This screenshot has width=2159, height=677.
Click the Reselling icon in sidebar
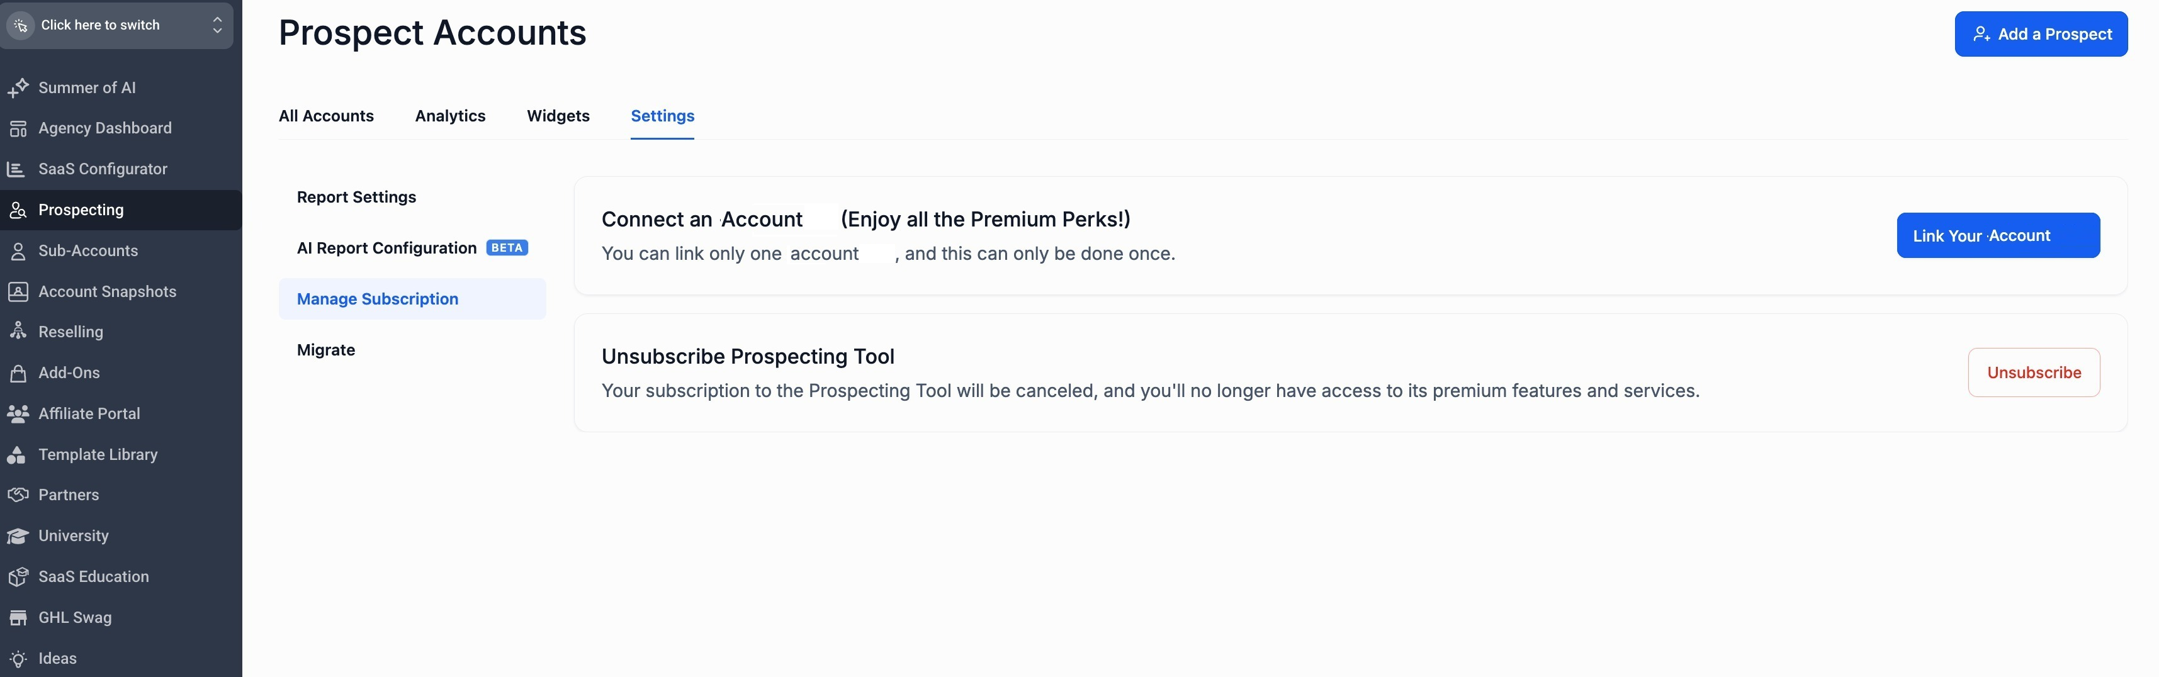click(x=18, y=332)
